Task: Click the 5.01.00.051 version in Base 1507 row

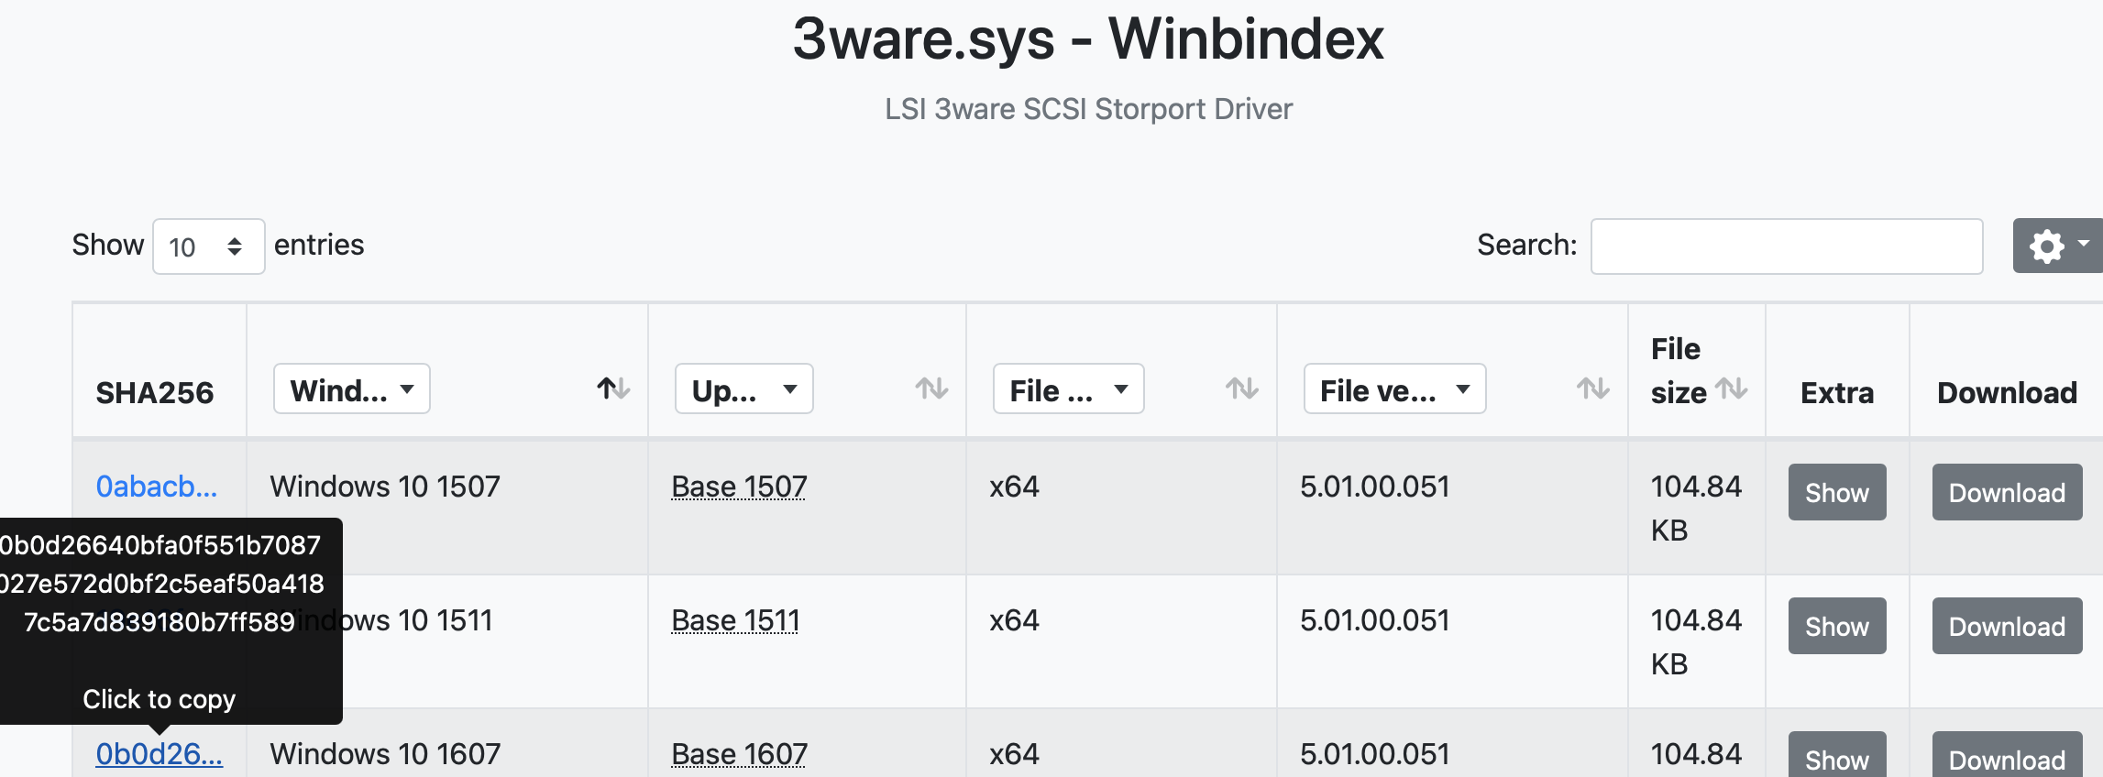Action: click(x=1375, y=487)
